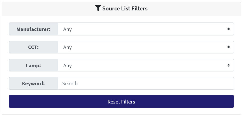
Task: Select the 'Any' value in Manufacturer
Action: [68, 29]
